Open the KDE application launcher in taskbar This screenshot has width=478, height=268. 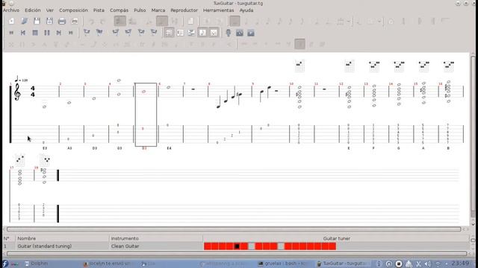(x=5, y=264)
